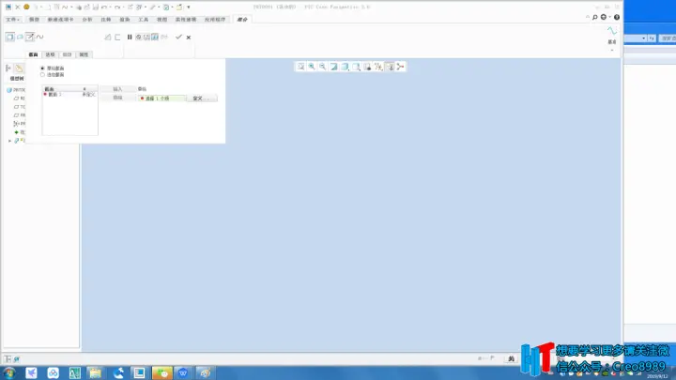Expand the last model tree item arrow
The width and height of the screenshot is (676, 380).
[10, 141]
